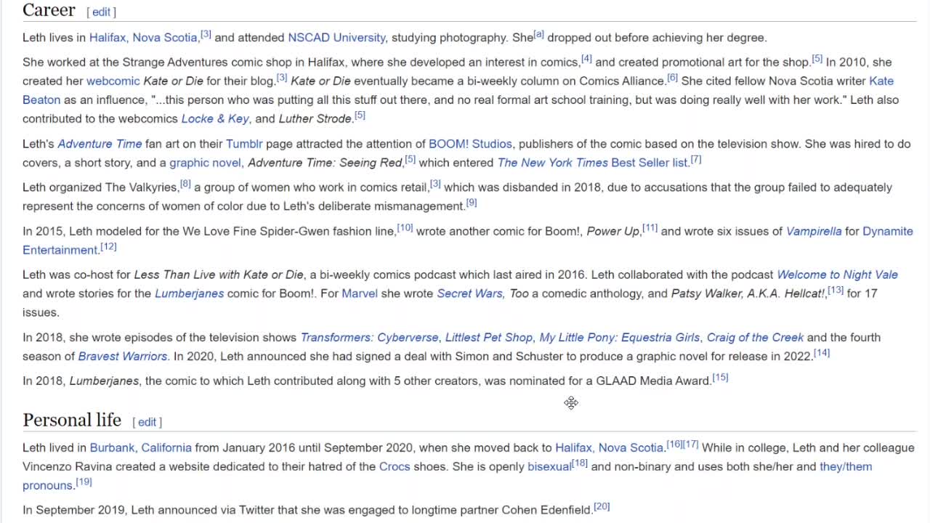Screen dimensions: 930x523
Task: Follow the Marvel link
Action: (360, 293)
